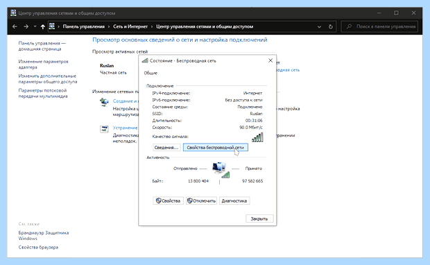Open 'Сеть и Интернет' breadcrumb
Image resolution: width=430 pixels, height=265 pixels.
coord(130,26)
